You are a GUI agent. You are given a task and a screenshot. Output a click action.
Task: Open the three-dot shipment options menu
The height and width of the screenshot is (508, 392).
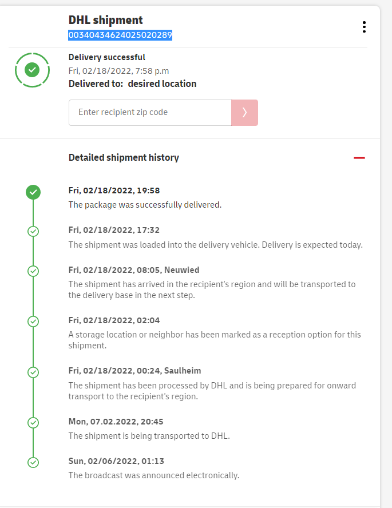(364, 27)
